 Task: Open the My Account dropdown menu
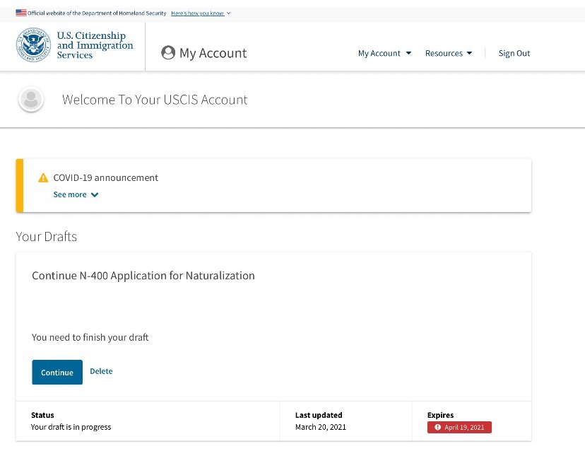coord(384,54)
